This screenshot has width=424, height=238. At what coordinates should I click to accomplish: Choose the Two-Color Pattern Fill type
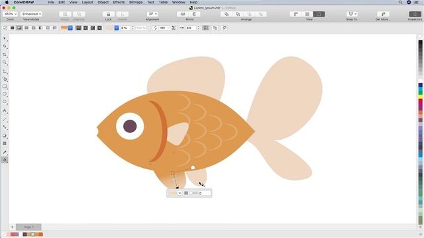click(x=40, y=28)
